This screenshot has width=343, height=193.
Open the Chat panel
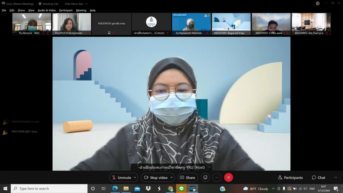319,177
